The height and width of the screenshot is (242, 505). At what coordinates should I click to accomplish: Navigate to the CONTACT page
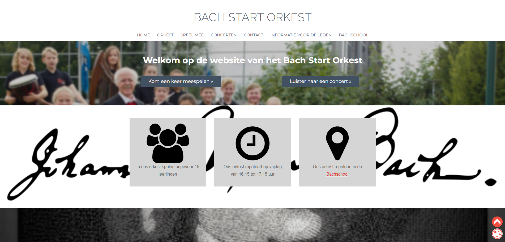pos(254,35)
